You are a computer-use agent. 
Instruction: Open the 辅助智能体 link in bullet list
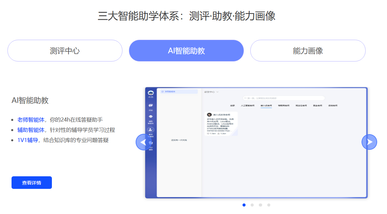(31, 130)
